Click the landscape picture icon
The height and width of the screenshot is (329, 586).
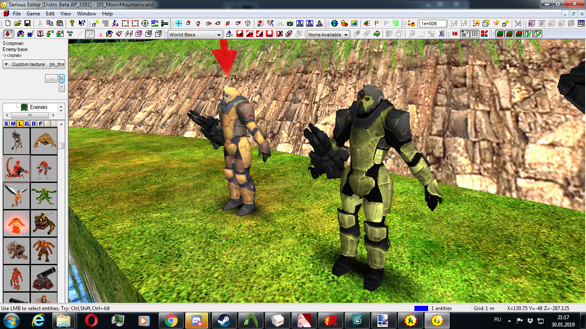pyautogui.click(x=155, y=23)
